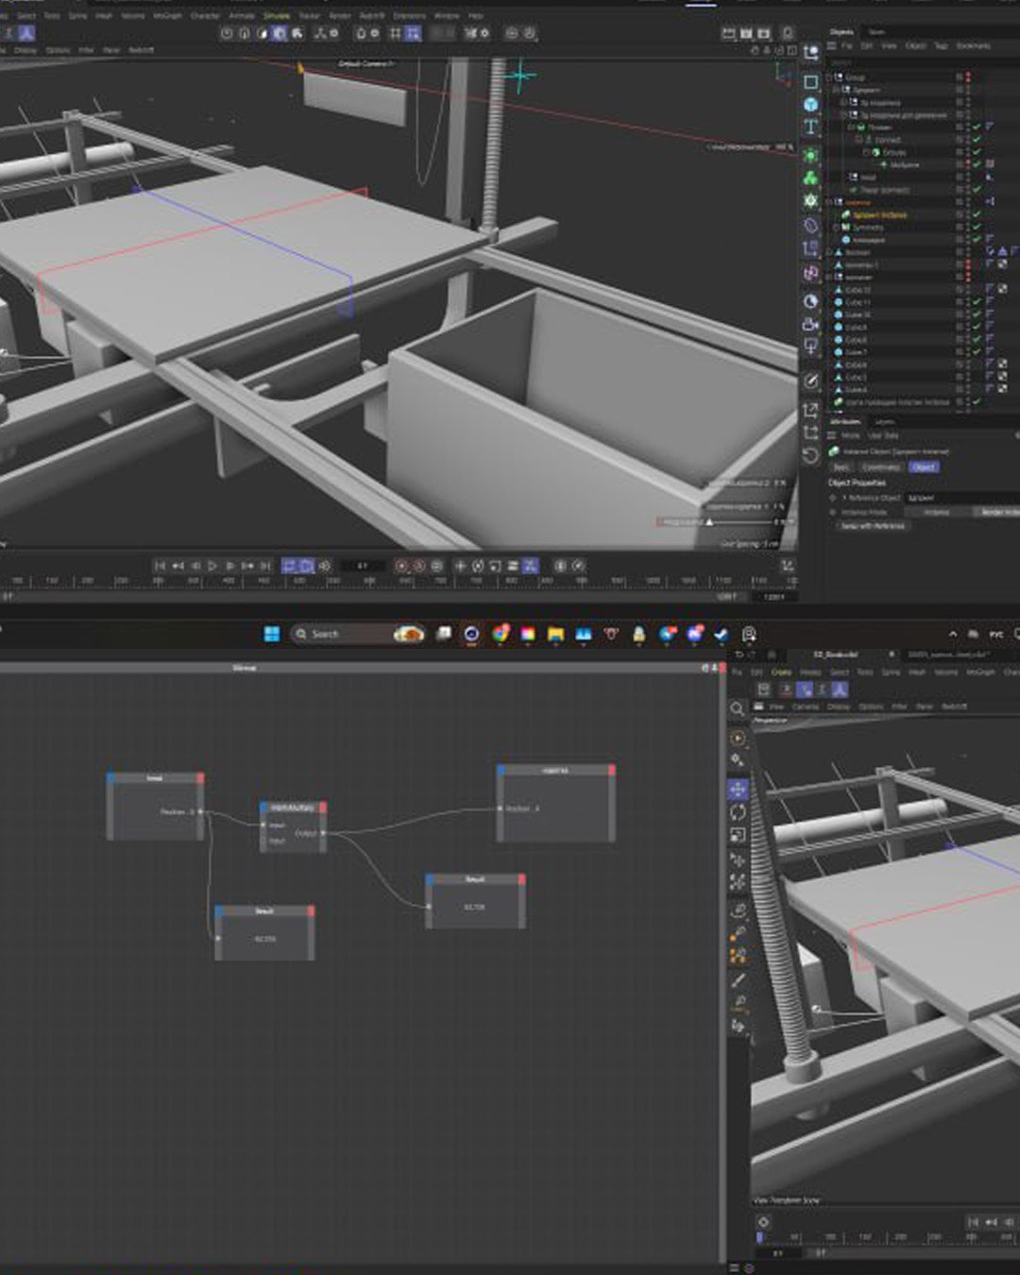Add a Cube primitive from the object palette
Screen dimensions: 1020x1275
(x=810, y=105)
